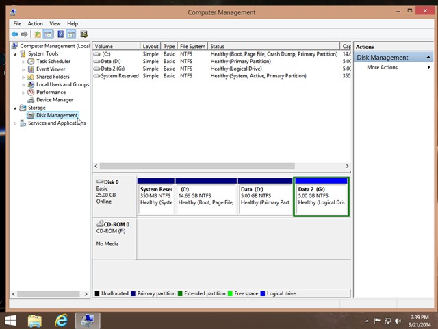Sort by the File System column header
438x329 pixels.
point(192,46)
